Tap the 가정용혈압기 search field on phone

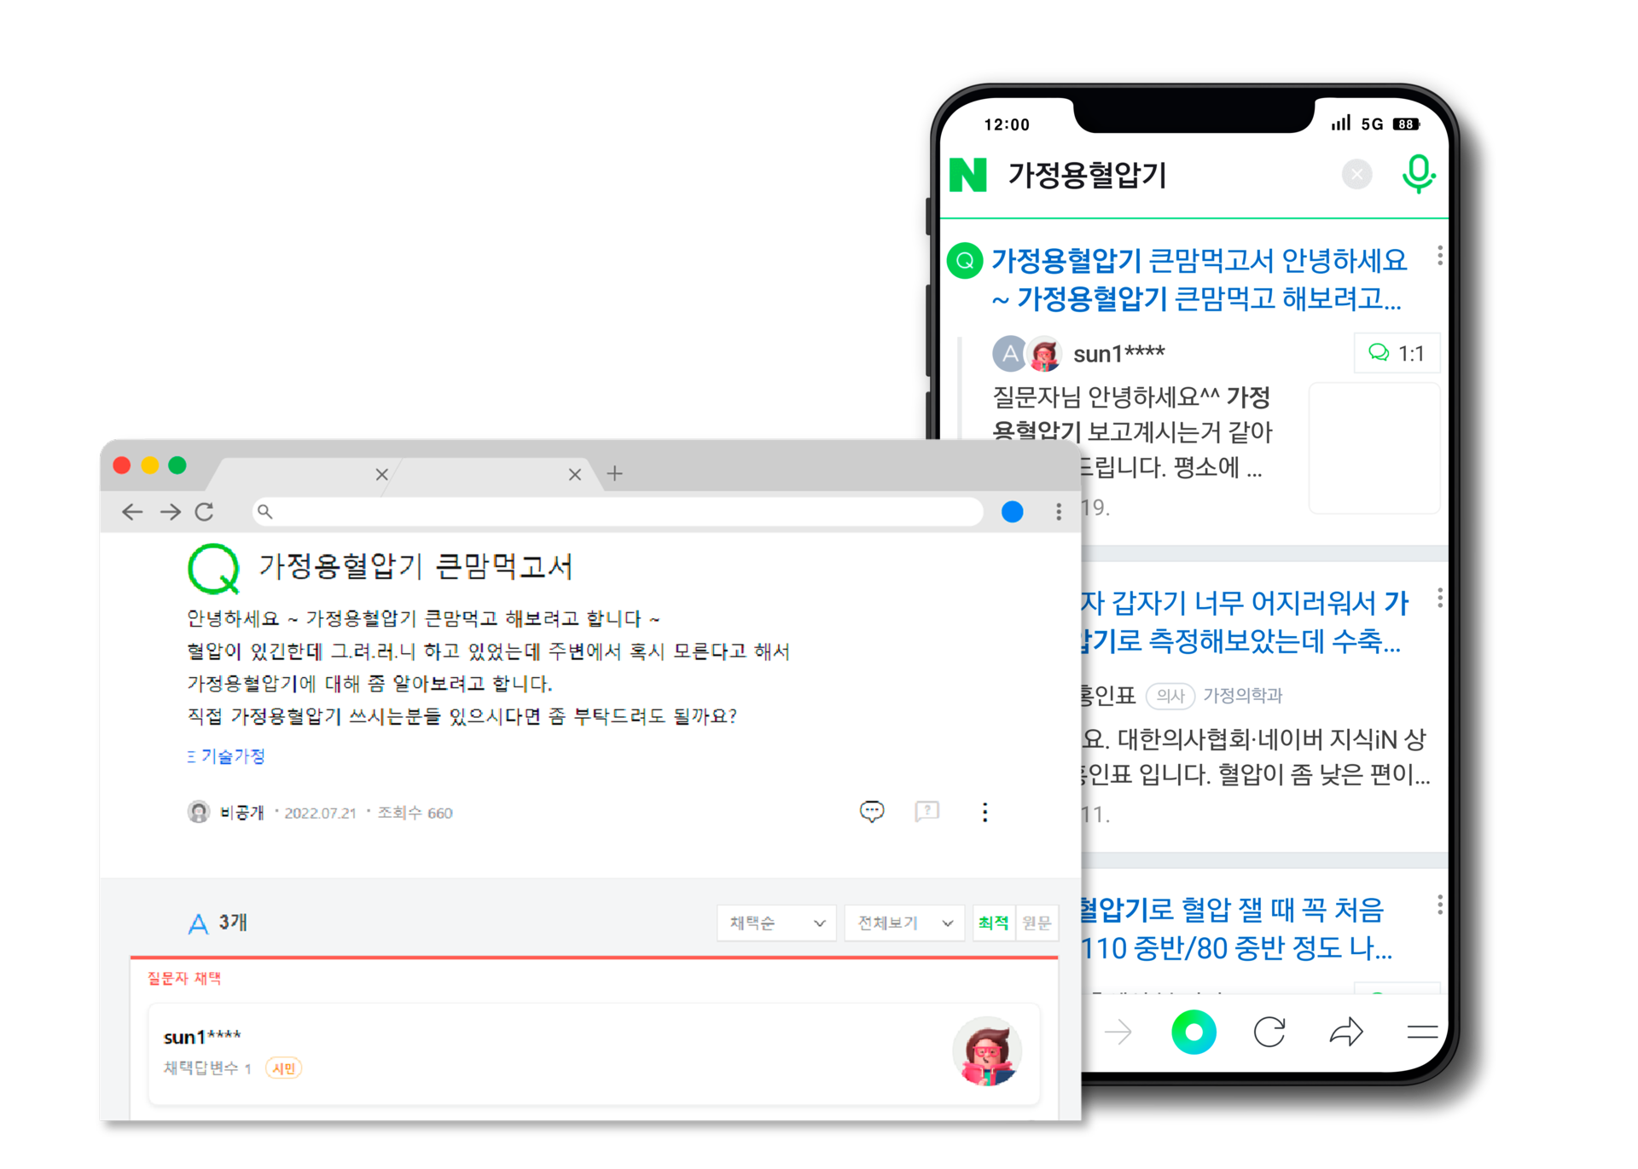1087,175
